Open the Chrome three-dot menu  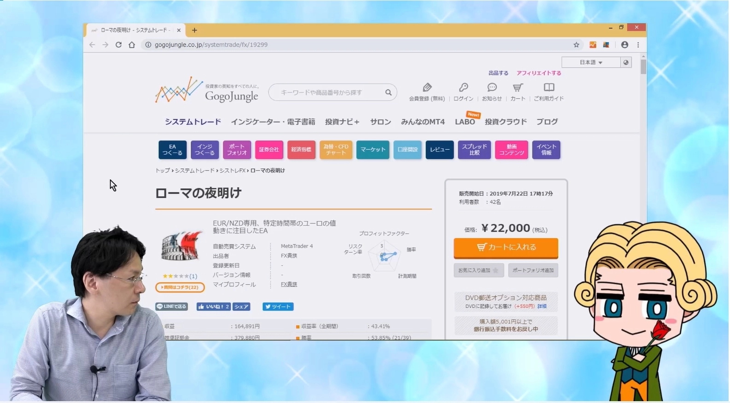638,45
